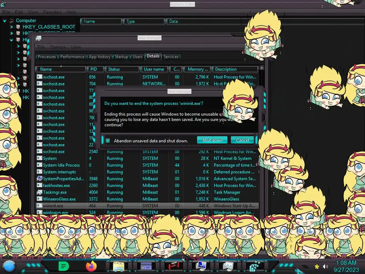The width and height of the screenshot is (365, 274).
Task: Open the Task Manager View menu
Action: [x=76, y=47]
